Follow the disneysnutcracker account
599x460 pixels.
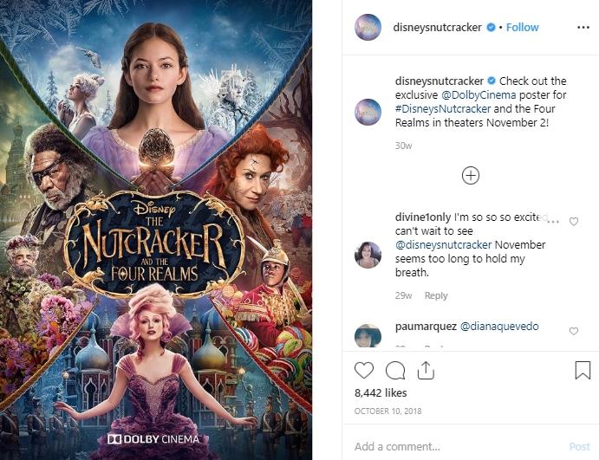[x=523, y=28]
